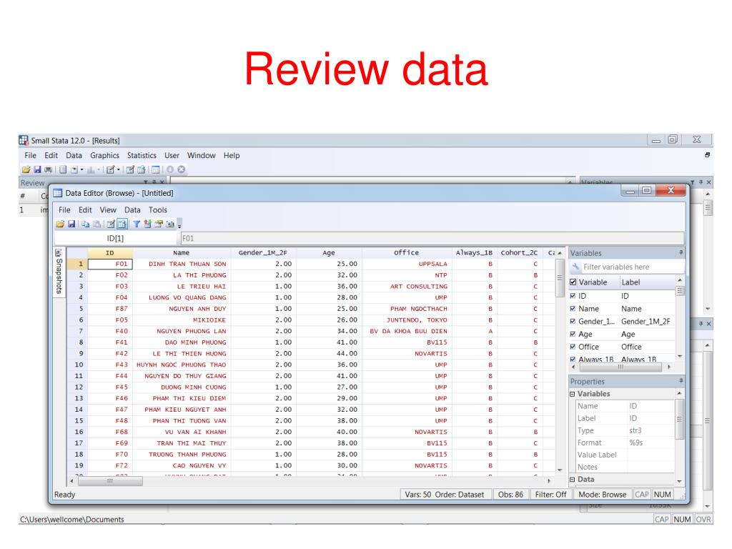Viewport: 732px width, 549px height.
Task: Open View menu in Data Editor
Action: (108, 210)
